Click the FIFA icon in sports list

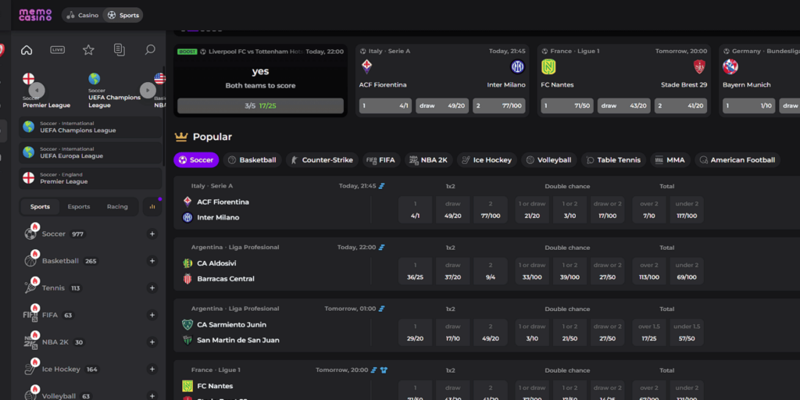click(30, 316)
